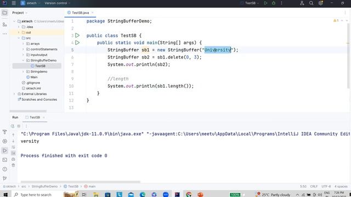Open Code With Me icon
This screenshot has width=351, height=197.
(x=302, y=3)
